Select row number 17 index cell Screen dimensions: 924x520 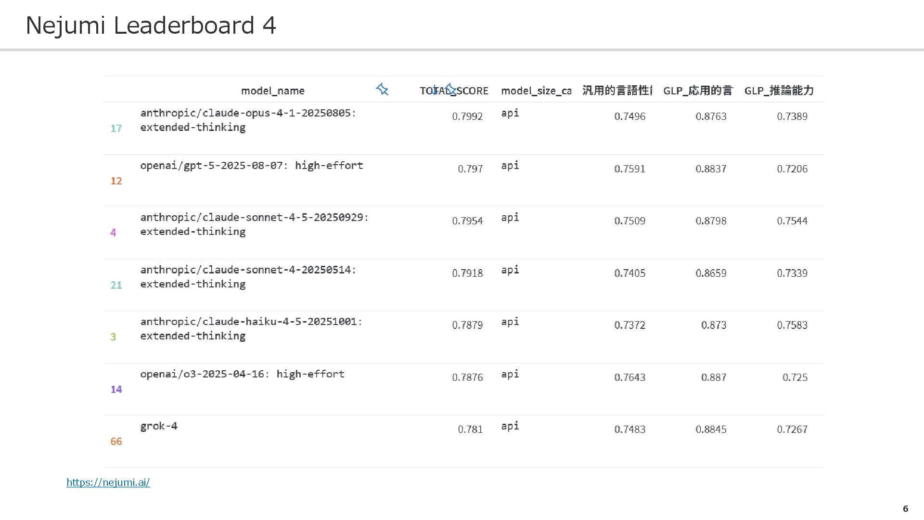(x=116, y=129)
